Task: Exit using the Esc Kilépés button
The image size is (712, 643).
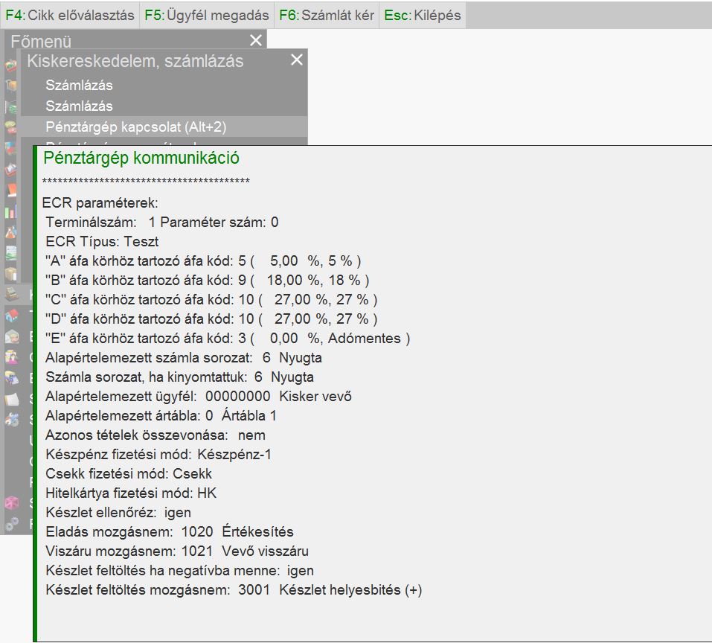Action: click(x=423, y=15)
